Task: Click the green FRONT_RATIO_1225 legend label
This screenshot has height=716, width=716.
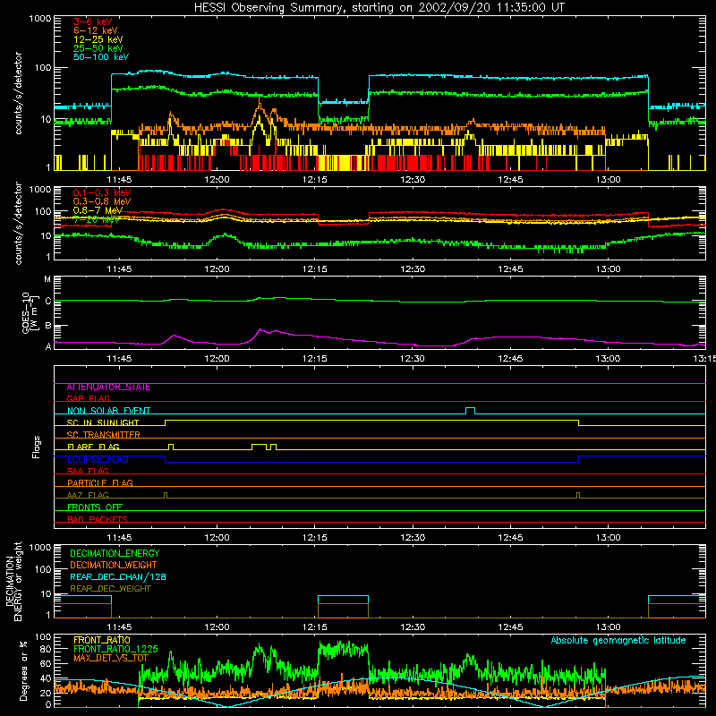Action: pyautogui.click(x=115, y=649)
